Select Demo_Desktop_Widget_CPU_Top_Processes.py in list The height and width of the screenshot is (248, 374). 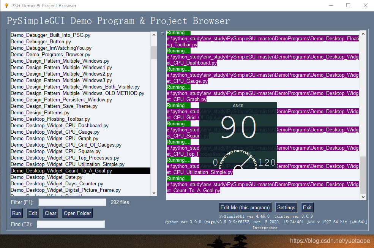[80, 158]
